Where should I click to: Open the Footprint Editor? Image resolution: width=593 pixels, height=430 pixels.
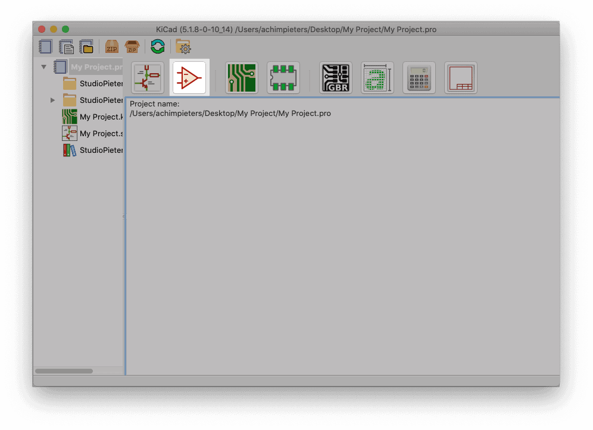click(x=283, y=78)
